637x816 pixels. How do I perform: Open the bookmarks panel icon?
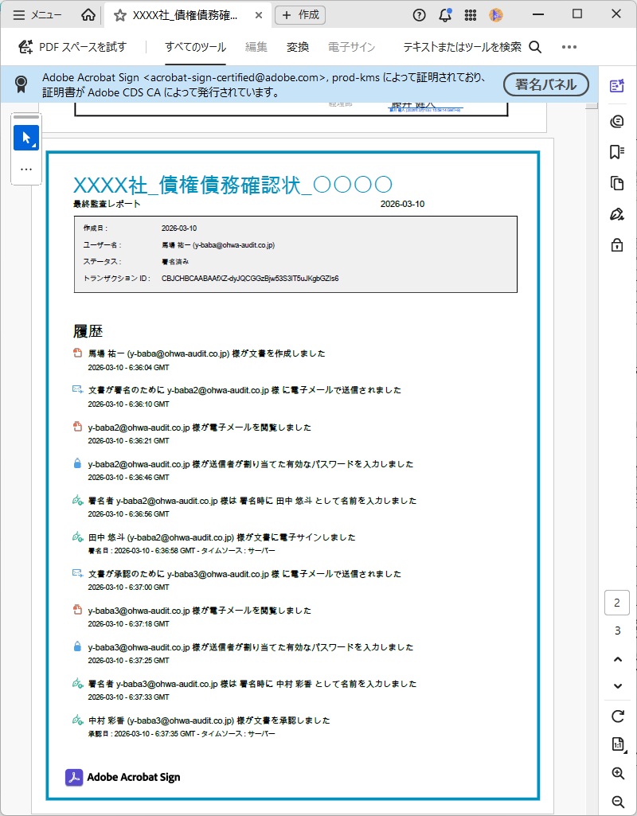[x=616, y=152]
